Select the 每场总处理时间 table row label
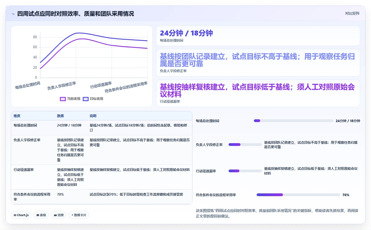The image size is (371, 230). (25, 125)
